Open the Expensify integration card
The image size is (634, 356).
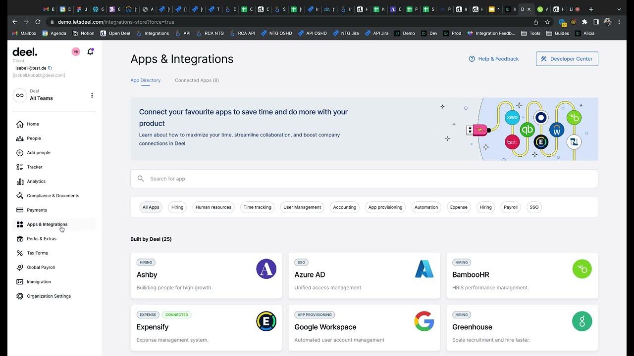[206, 328]
